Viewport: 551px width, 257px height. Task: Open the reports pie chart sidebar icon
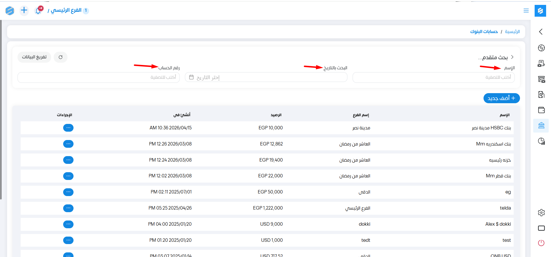[x=541, y=141]
